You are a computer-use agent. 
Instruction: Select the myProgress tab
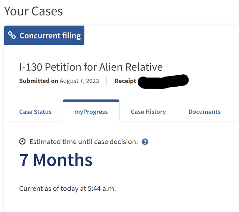pyautogui.click(x=91, y=112)
